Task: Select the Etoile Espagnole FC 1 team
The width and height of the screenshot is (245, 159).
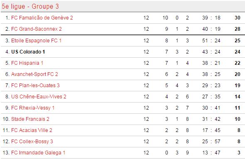Action: 36,41
